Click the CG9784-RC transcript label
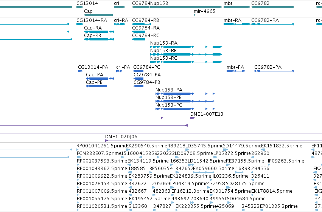 click(x=146, y=36)
